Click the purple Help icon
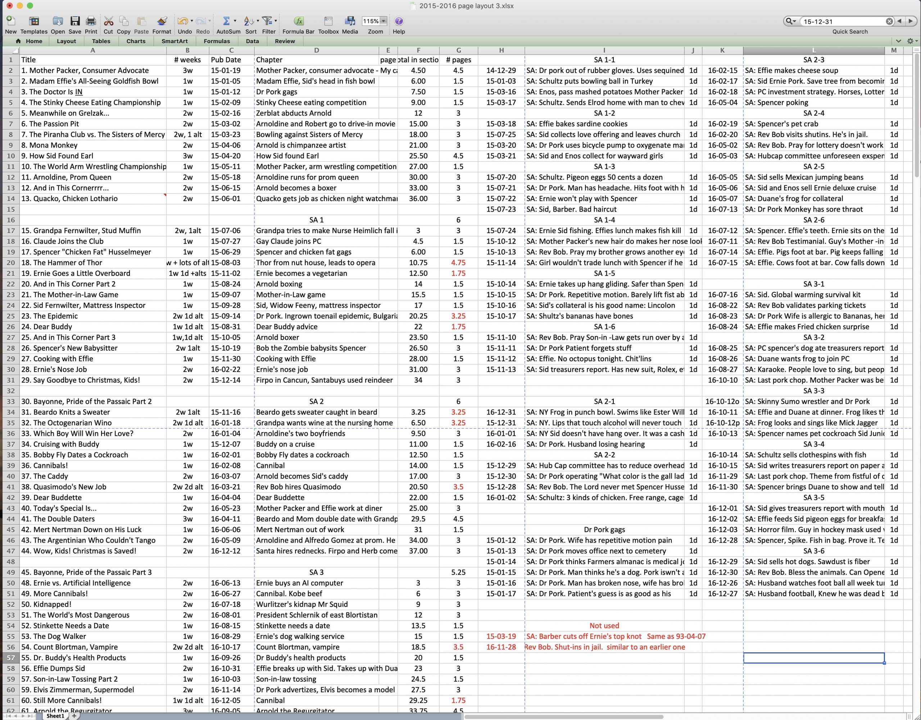Image resolution: width=921 pixels, height=720 pixels. [x=399, y=21]
